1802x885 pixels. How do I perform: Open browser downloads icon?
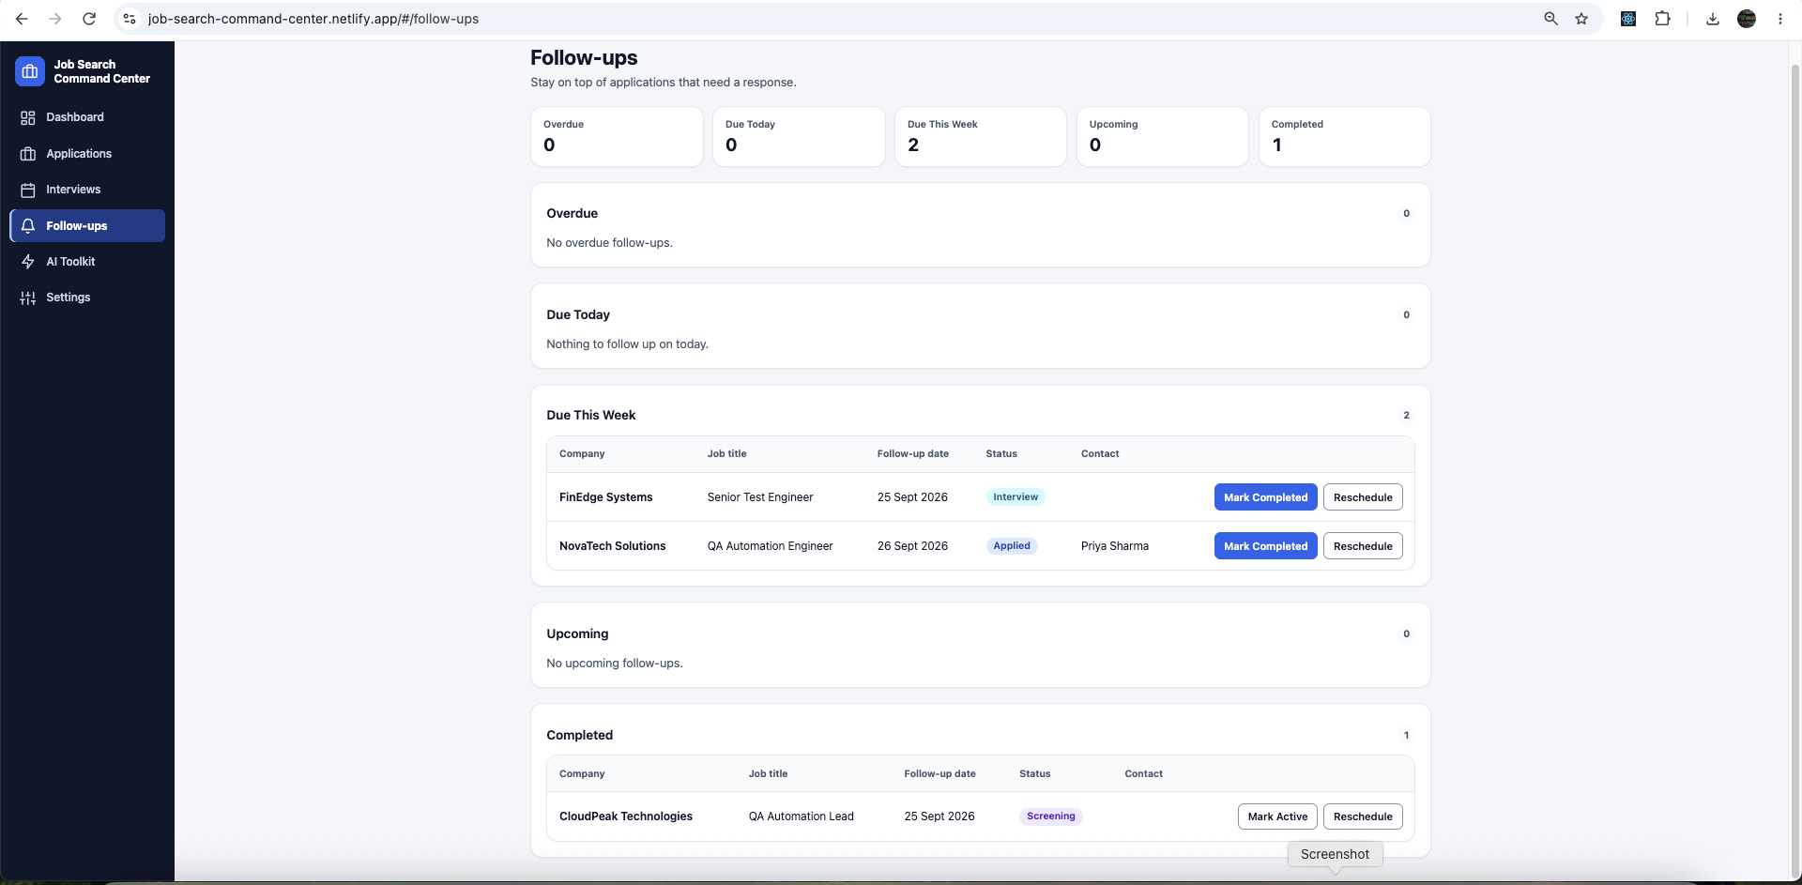click(1712, 19)
